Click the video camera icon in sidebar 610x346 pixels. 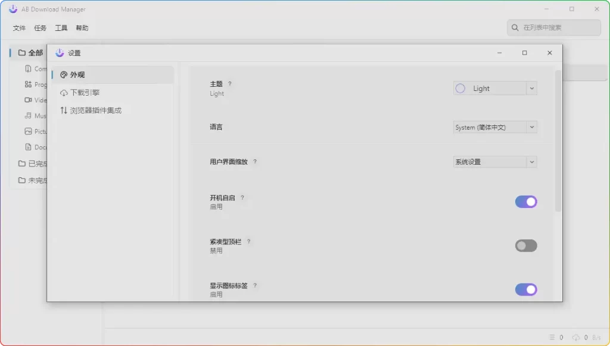pyautogui.click(x=28, y=100)
